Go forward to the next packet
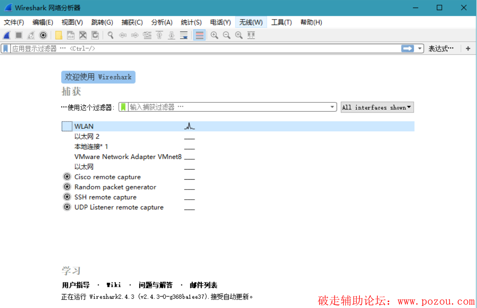This screenshot has height=308, width=477. [x=135, y=35]
